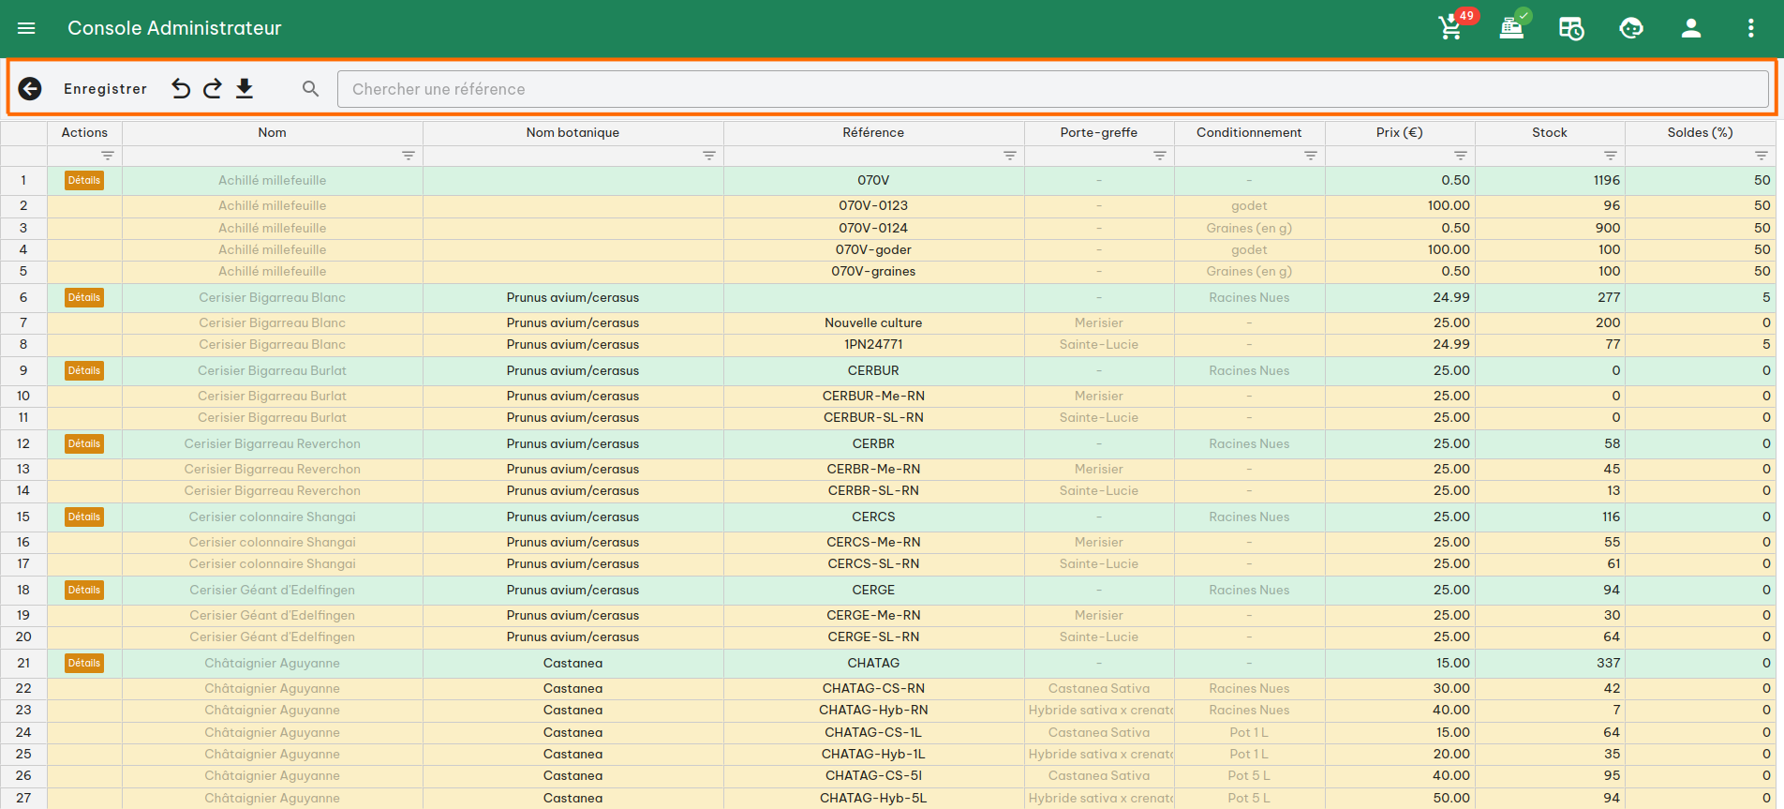The width and height of the screenshot is (1784, 809).
Task: Download the table data
Action: click(x=245, y=89)
